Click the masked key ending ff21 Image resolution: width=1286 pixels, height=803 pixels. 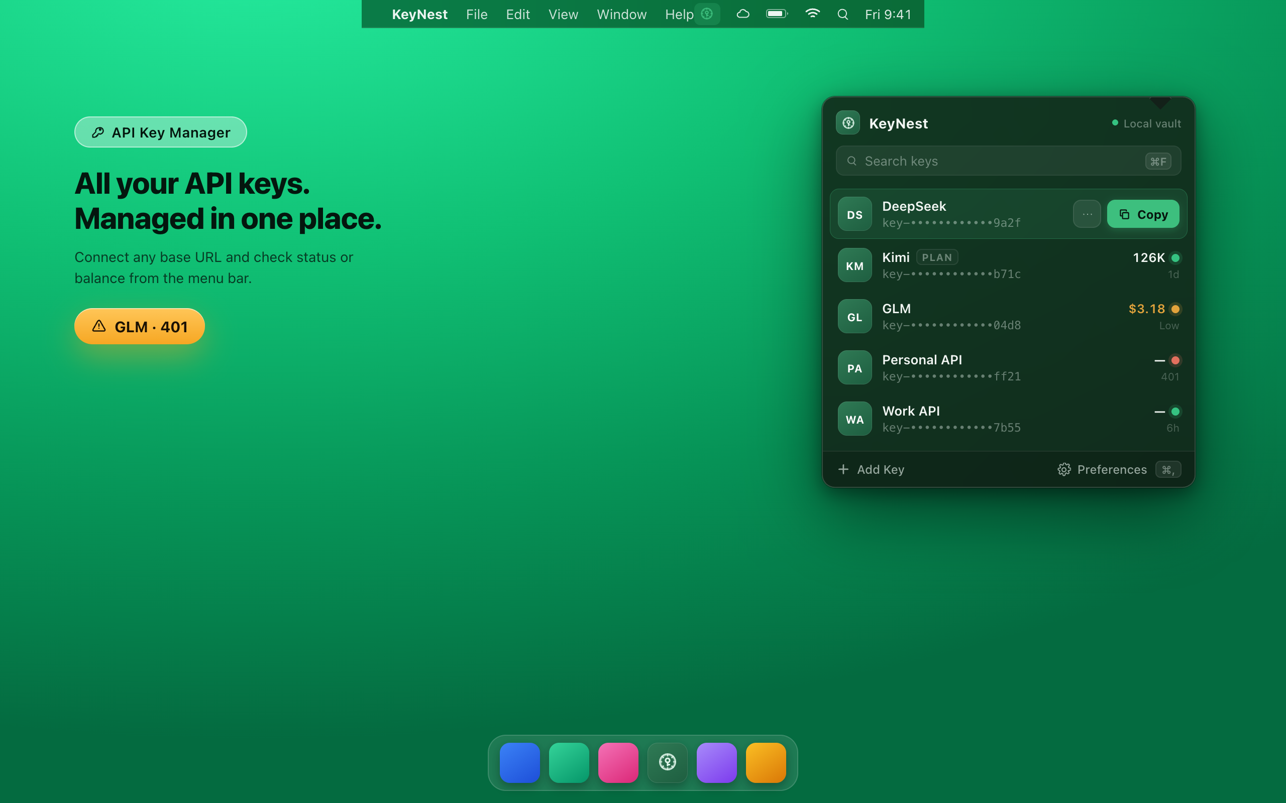click(951, 376)
